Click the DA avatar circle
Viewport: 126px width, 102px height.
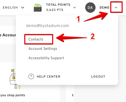click(90, 8)
